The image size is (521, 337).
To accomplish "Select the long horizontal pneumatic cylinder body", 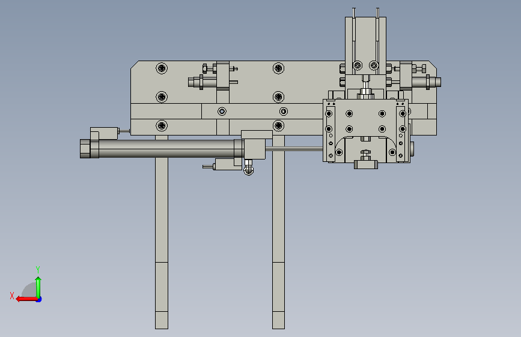I will coord(166,148).
